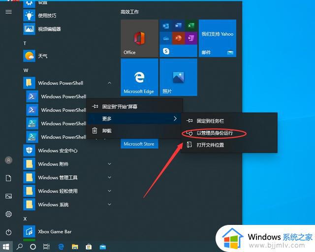Click the Excel icon in Office tile group
The width and height of the screenshot is (315, 252).
tap(191, 26)
